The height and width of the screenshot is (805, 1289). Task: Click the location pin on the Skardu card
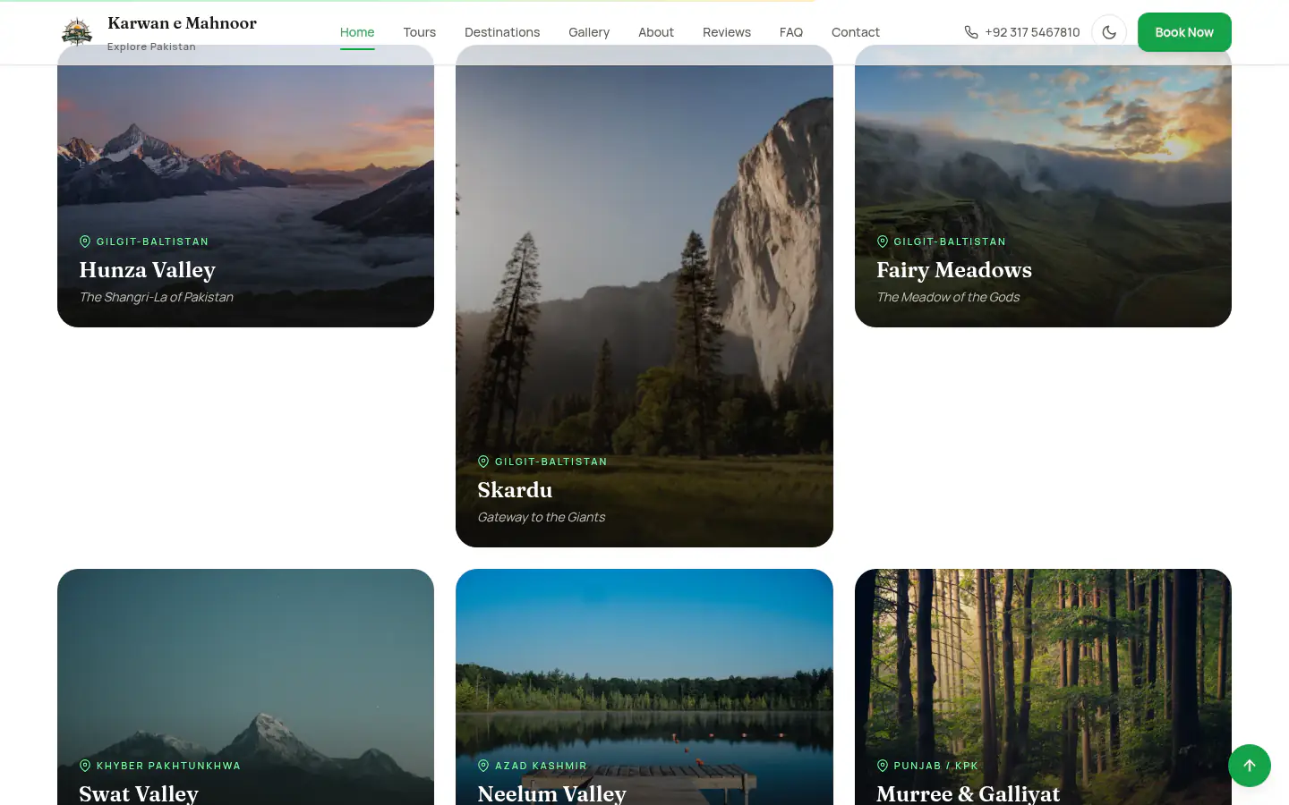click(483, 462)
